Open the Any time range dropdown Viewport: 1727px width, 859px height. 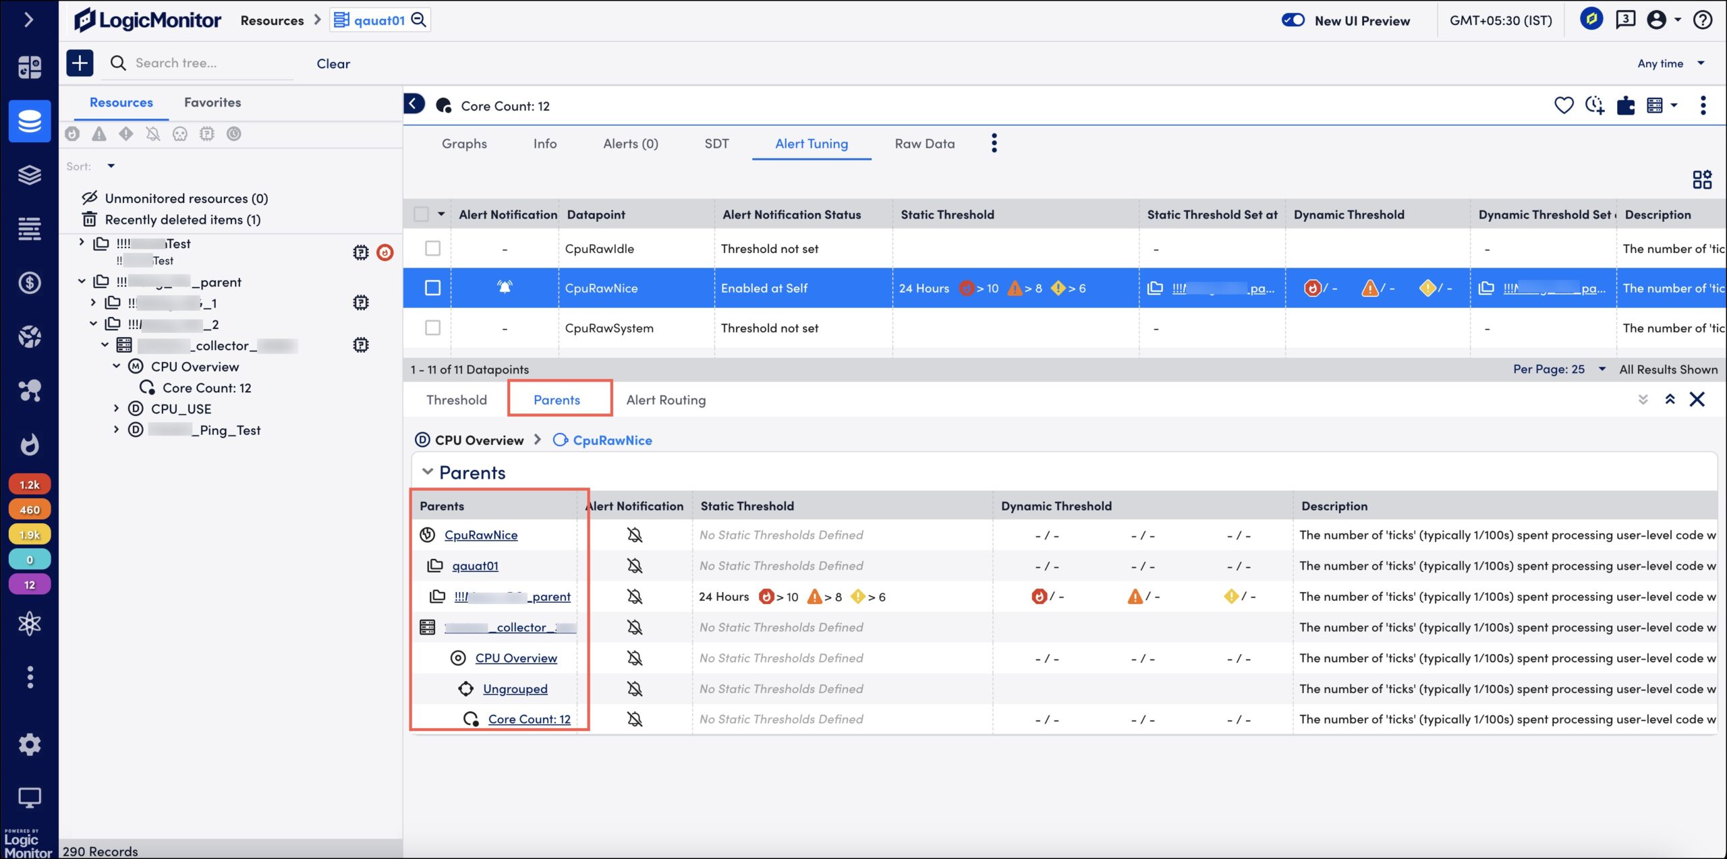(1671, 63)
